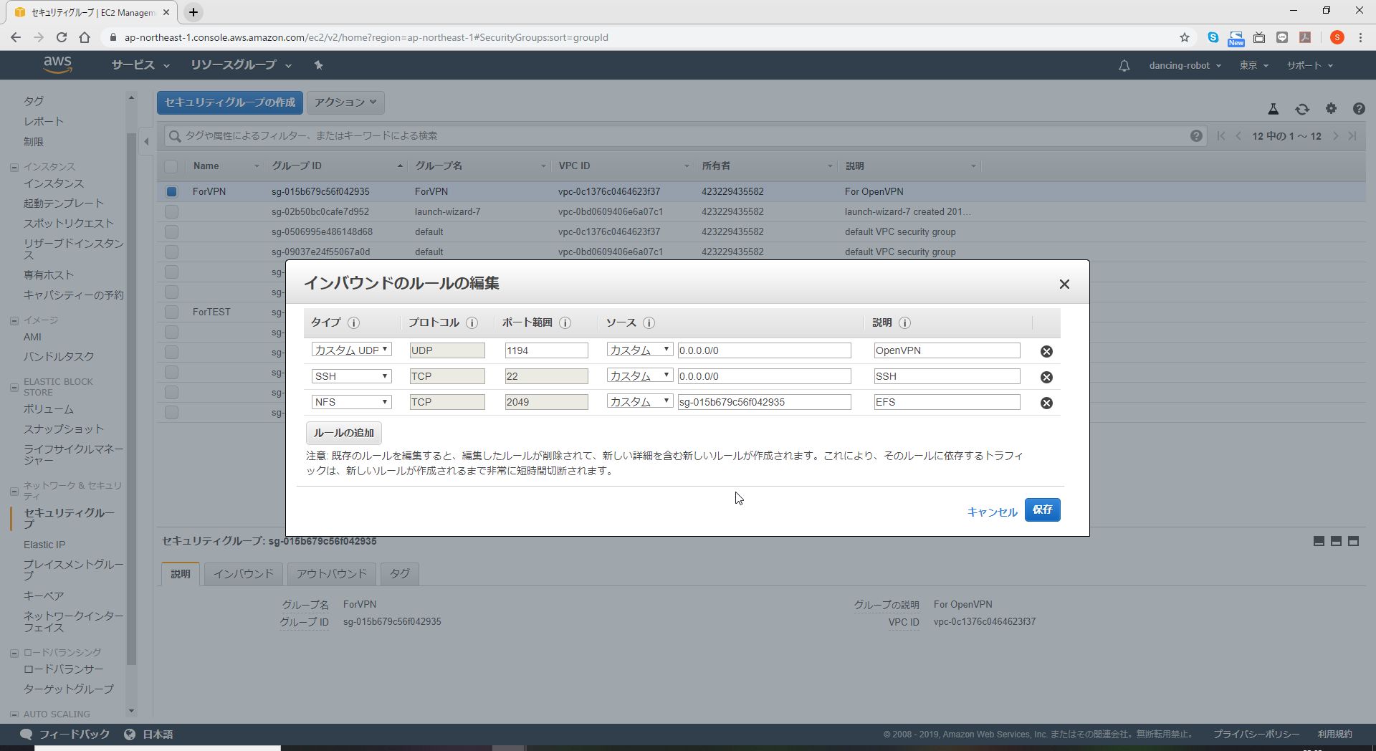Expand the アクション dropdown button
The width and height of the screenshot is (1376, 751).
[345, 102]
